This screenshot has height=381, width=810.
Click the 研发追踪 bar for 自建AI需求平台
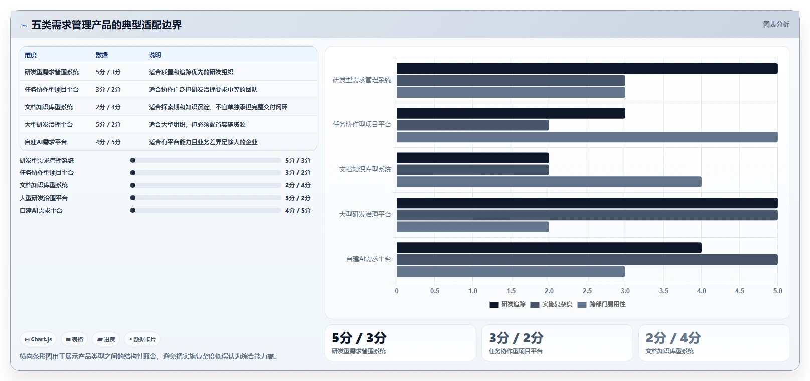pyautogui.click(x=549, y=248)
